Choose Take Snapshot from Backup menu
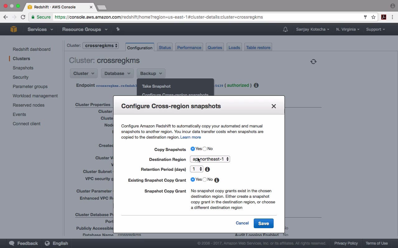 coord(156,86)
